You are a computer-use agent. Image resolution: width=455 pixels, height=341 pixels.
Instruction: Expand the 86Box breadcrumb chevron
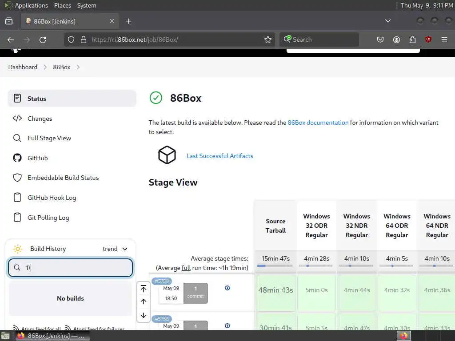pos(78,67)
